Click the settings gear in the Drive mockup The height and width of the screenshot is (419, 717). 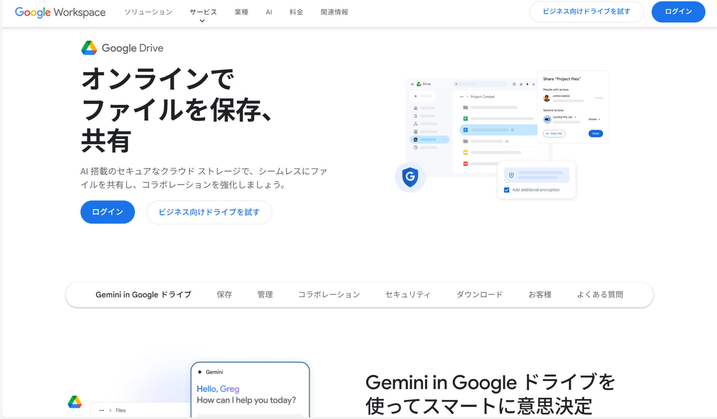pos(521,84)
